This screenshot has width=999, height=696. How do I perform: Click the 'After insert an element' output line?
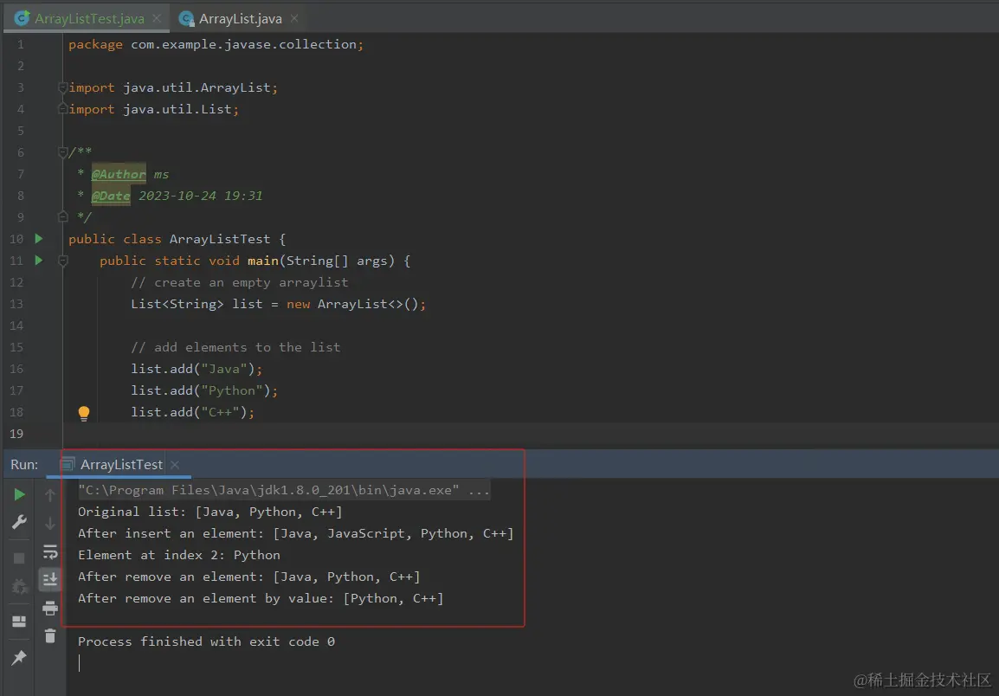point(295,533)
